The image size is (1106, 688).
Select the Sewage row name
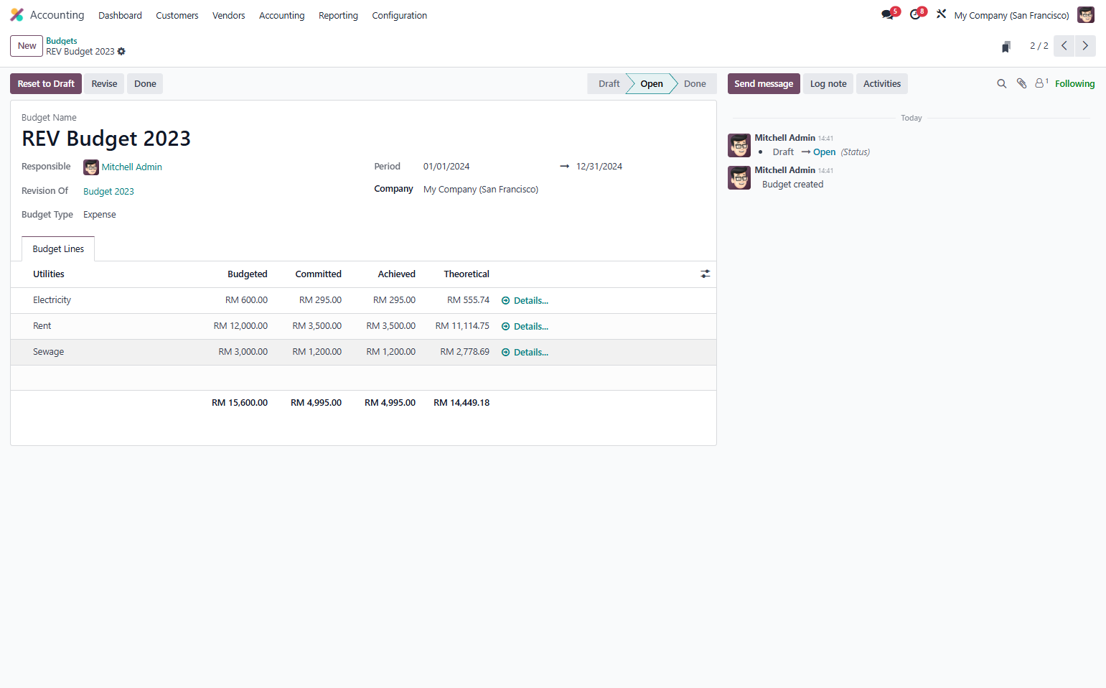coord(48,352)
